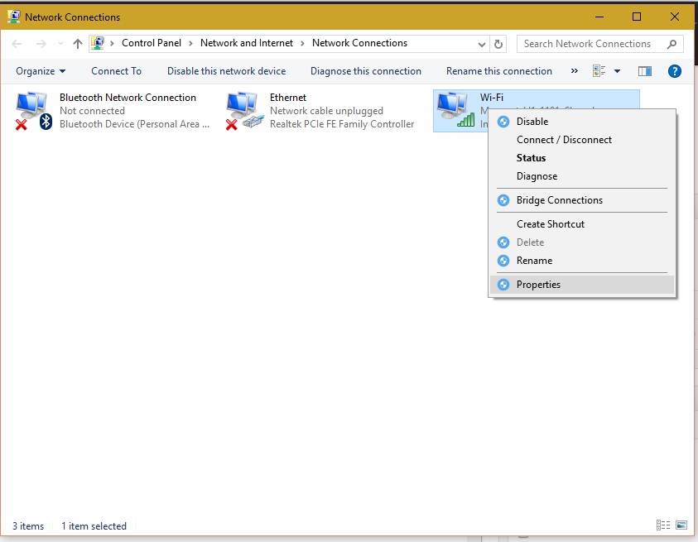Viewport: 698px width, 542px height.
Task: Select Disable in the context menu
Action: click(532, 122)
